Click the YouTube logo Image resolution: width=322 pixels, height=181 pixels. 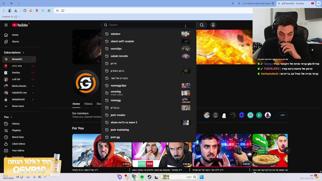tap(20, 25)
